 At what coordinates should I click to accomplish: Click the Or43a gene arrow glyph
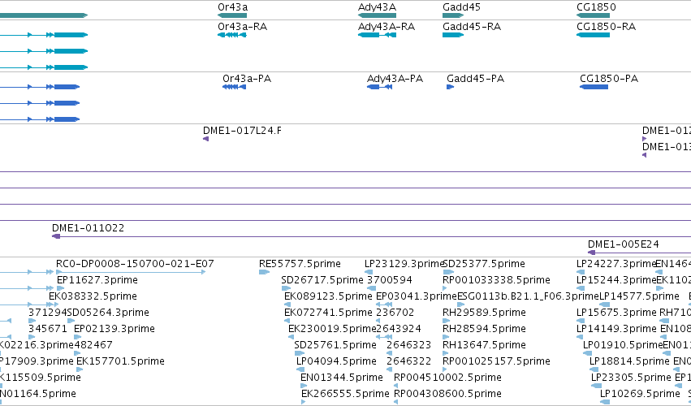[232, 15]
